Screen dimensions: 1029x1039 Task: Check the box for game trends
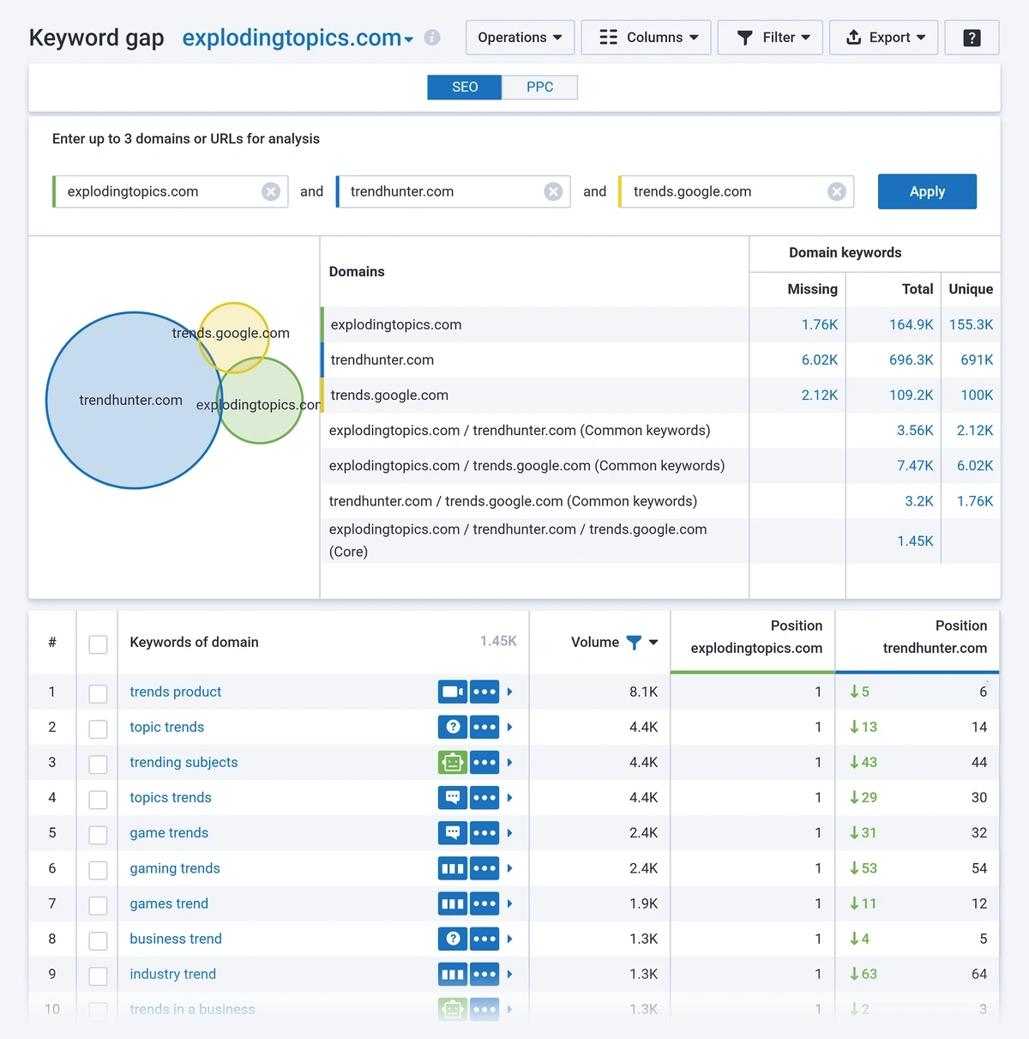98,834
